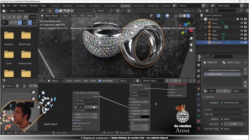Open the Node menu in shader editor
The image size is (249, 140).
93,81
